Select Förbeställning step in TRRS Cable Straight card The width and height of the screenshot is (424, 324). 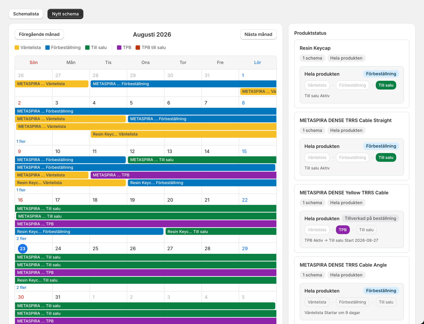click(x=353, y=158)
